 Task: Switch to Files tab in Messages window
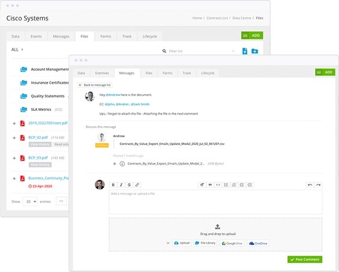coord(149,73)
